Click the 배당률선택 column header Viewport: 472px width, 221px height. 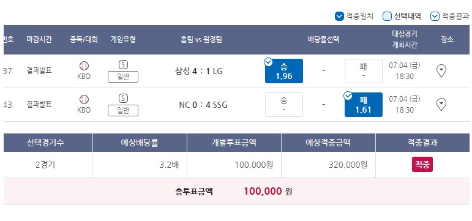coord(324,40)
